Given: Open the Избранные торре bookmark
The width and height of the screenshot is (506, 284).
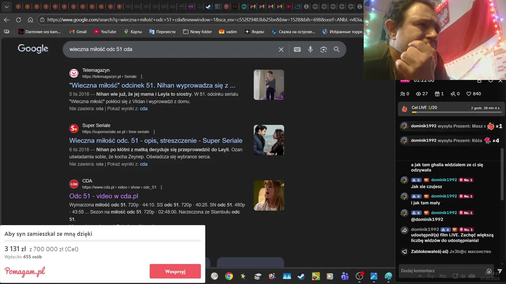Looking at the screenshot, I should click(342, 32).
